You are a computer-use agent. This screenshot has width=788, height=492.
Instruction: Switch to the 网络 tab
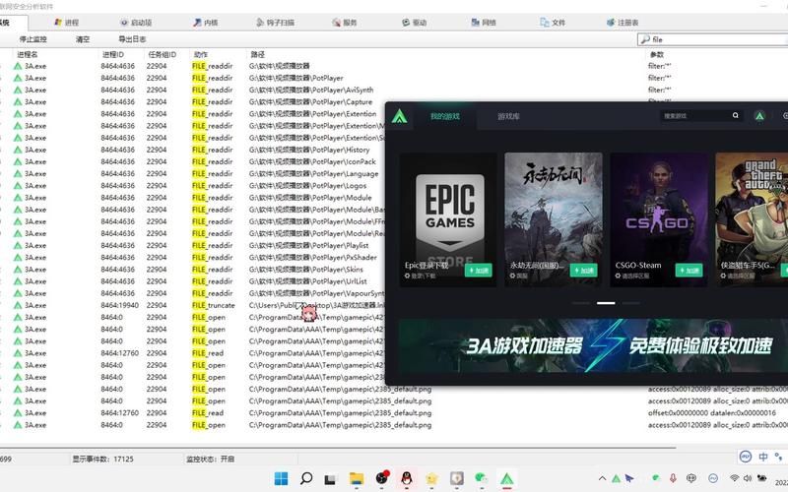[x=484, y=23]
